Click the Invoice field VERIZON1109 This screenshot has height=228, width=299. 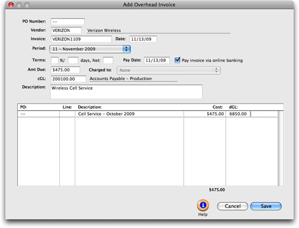click(81, 39)
